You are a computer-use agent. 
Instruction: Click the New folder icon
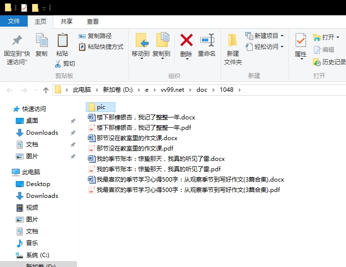pyautogui.click(x=232, y=40)
